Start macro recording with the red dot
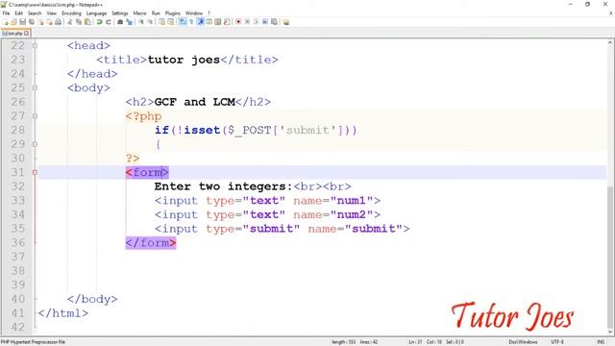615x346 pixels. pyautogui.click(x=237, y=22)
